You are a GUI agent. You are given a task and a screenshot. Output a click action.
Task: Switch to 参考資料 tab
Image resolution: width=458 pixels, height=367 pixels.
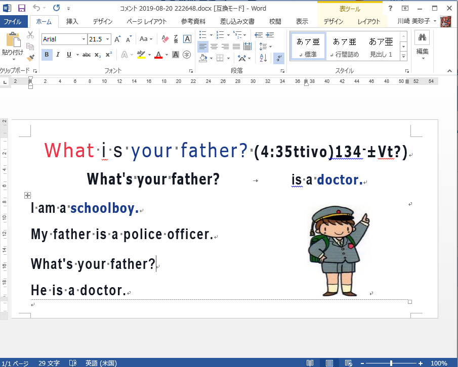pos(193,21)
